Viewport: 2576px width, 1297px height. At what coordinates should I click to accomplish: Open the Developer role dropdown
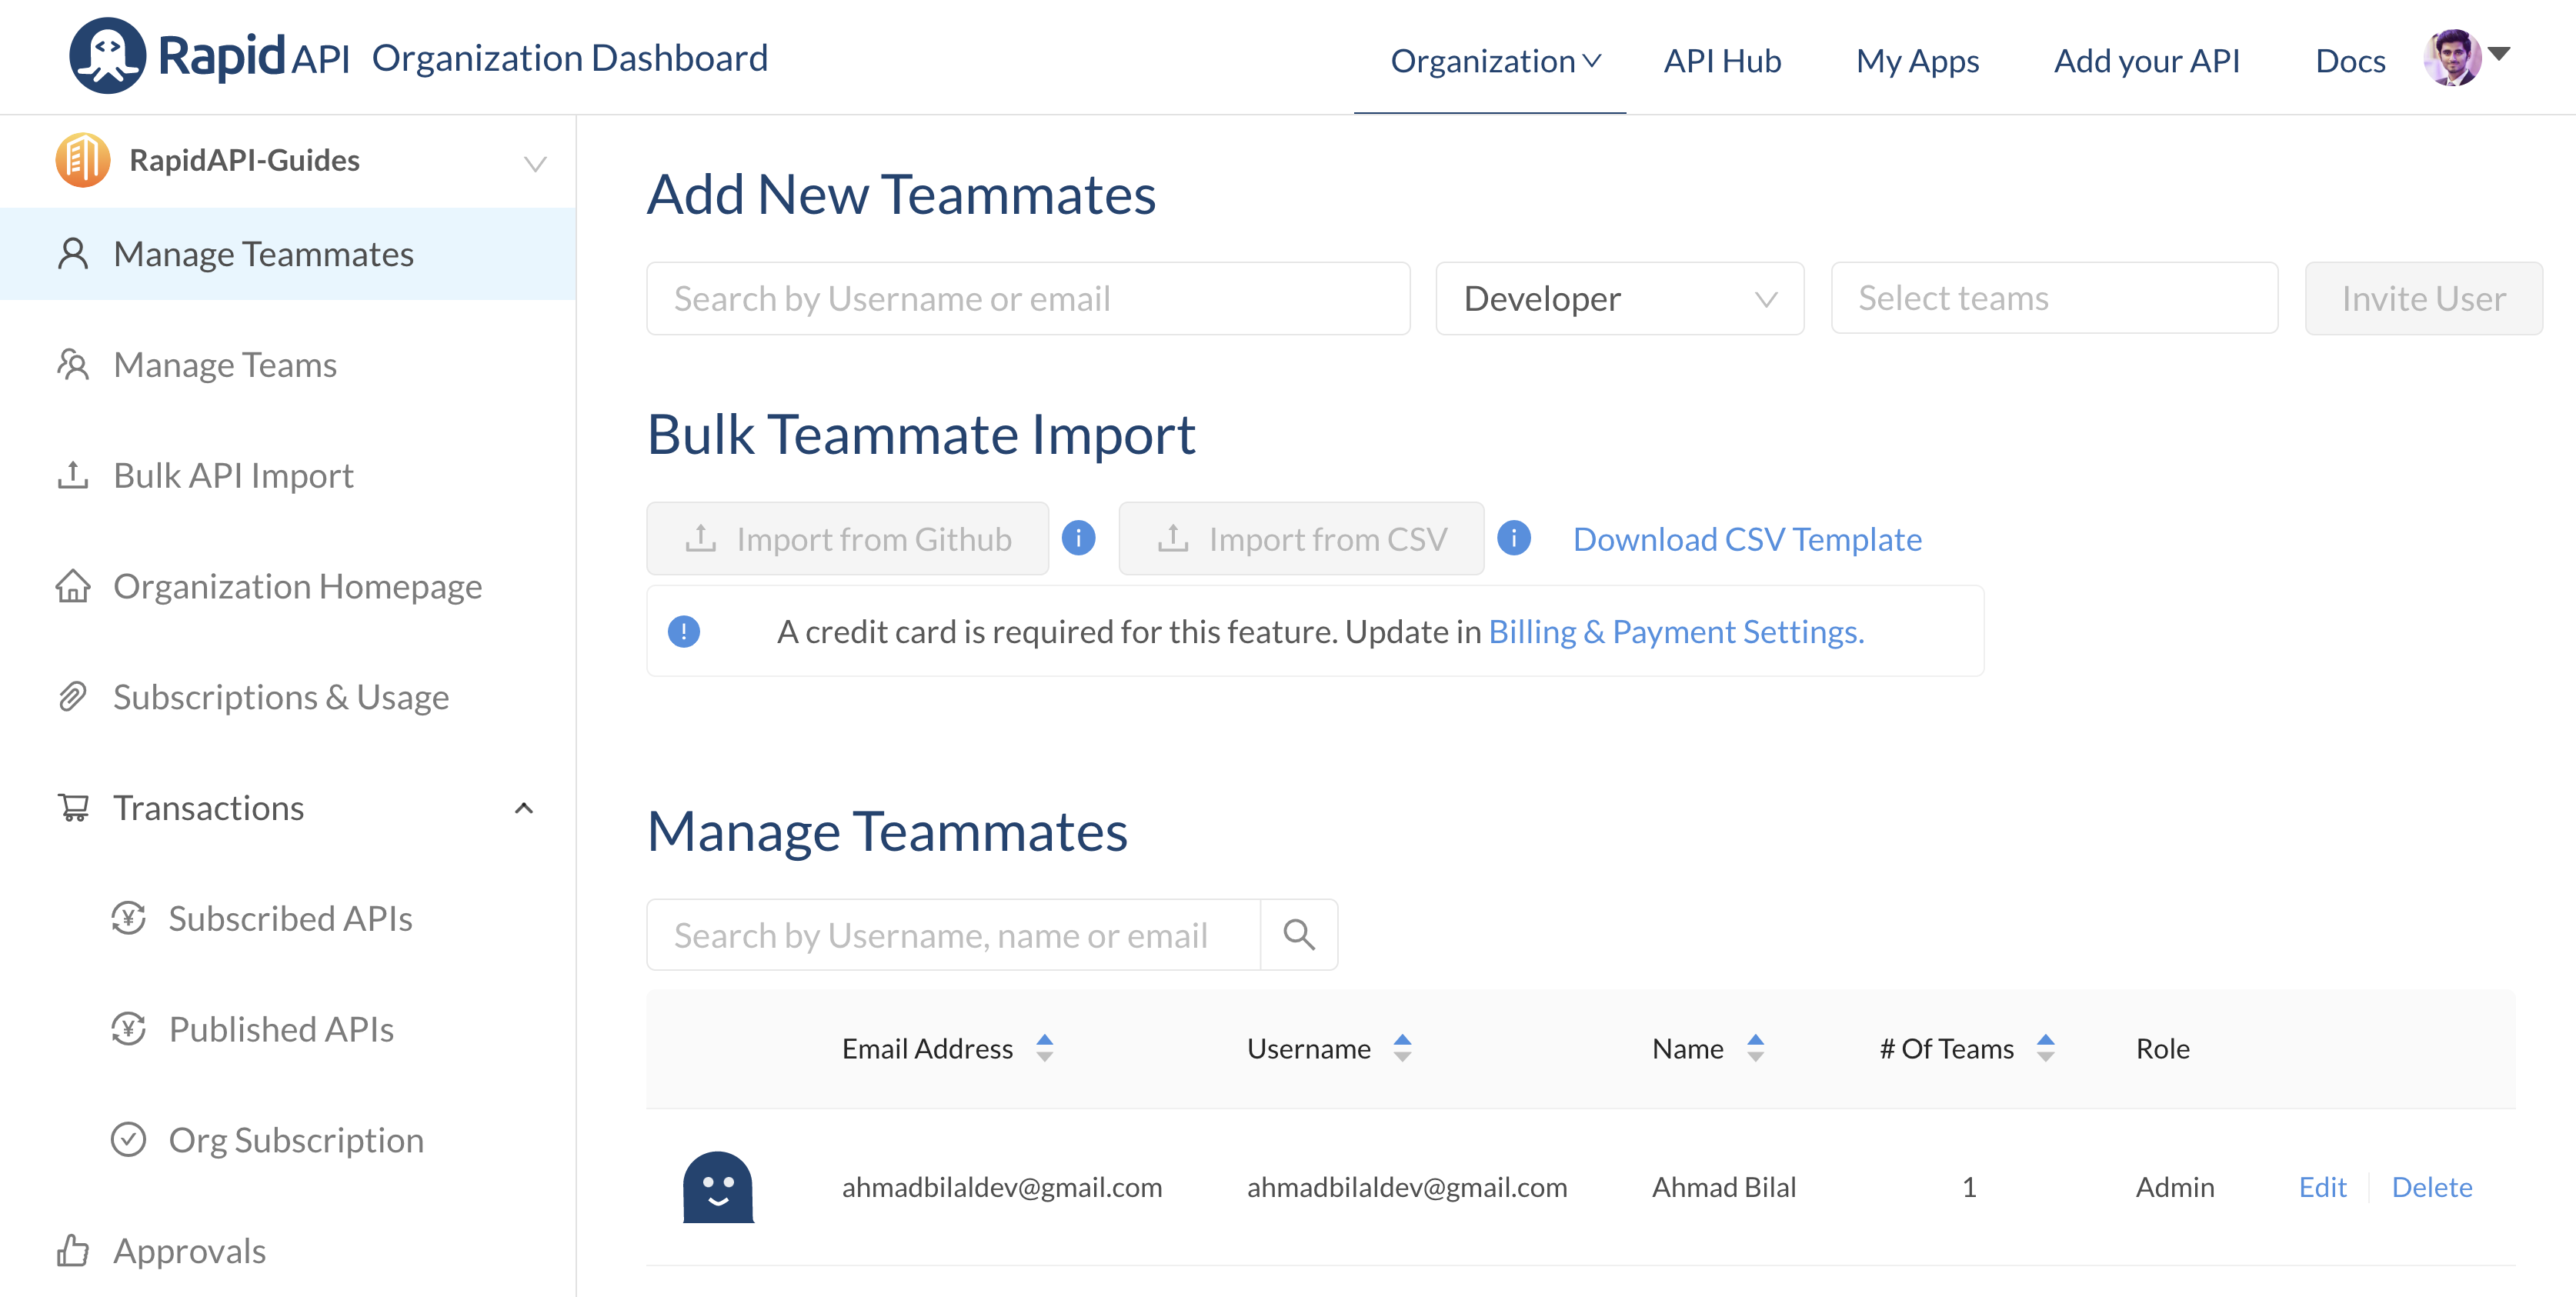[x=1619, y=299]
